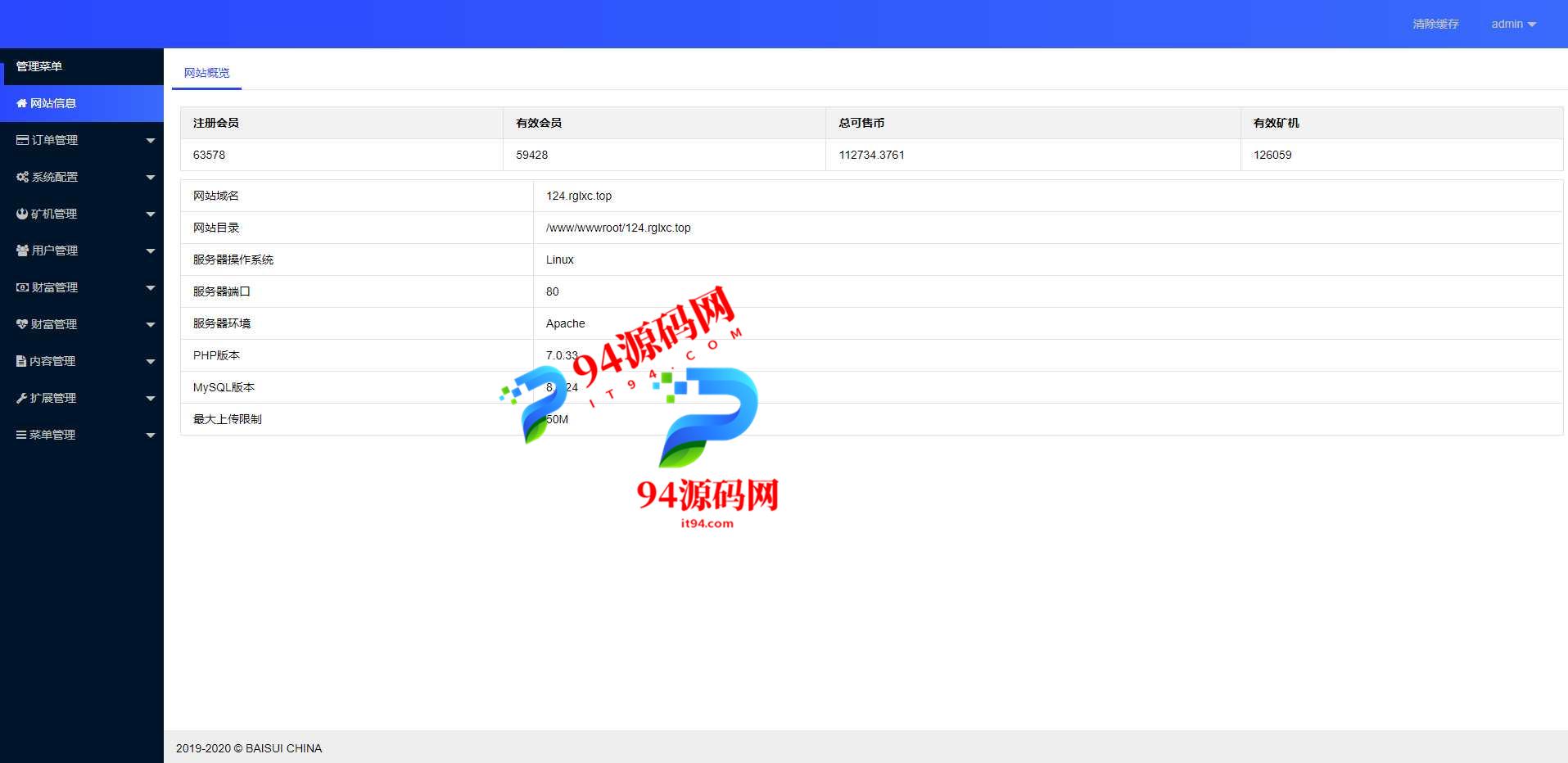1568x763 pixels.
Task: Click the users group icon beside 用户管理
Action: coord(23,251)
